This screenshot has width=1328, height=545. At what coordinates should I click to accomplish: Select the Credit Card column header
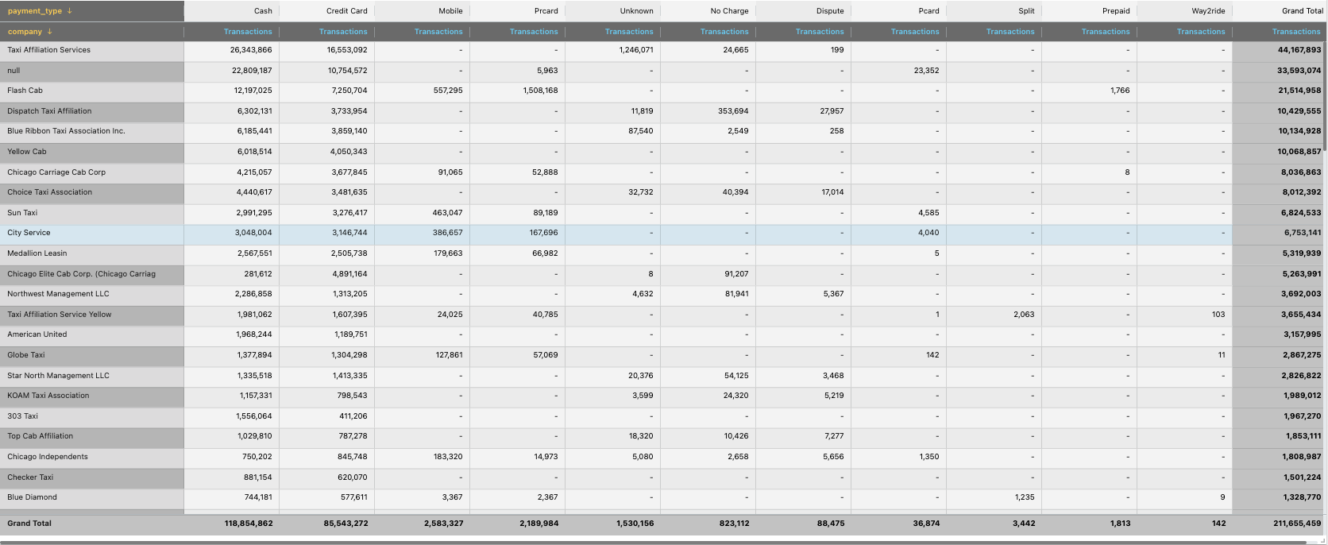(x=346, y=11)
